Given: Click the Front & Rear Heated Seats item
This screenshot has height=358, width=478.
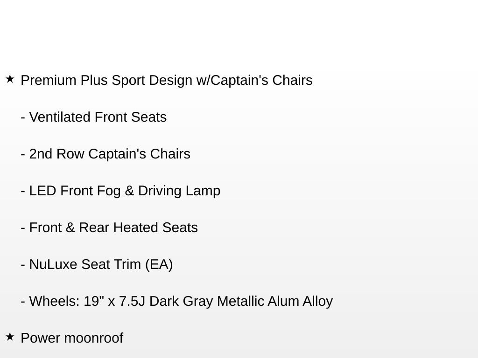Looking at the screenshot, I should (x=113, y=227).
